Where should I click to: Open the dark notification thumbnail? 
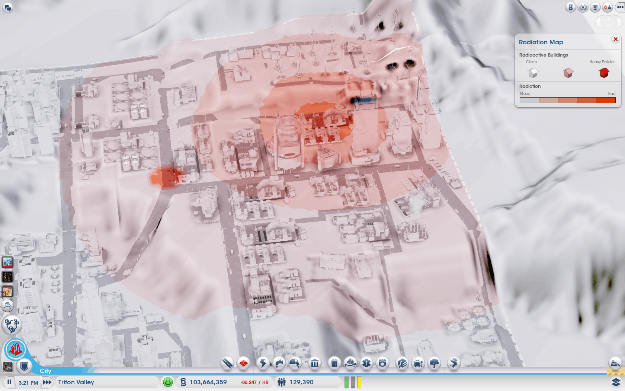coord(8,276)
